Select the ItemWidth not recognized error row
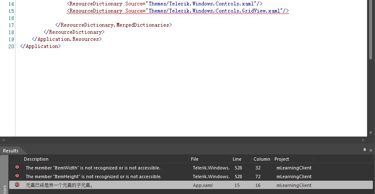The image size is (375, 194). tap(191, 168)
